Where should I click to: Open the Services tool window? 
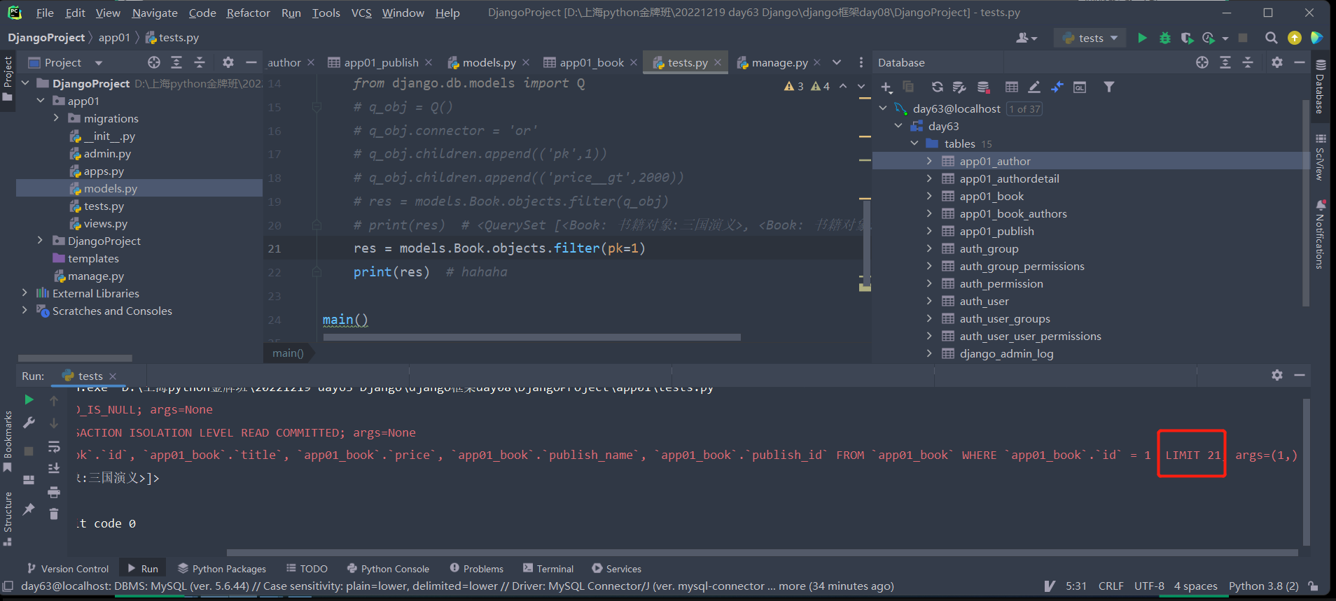coord(616,569)
